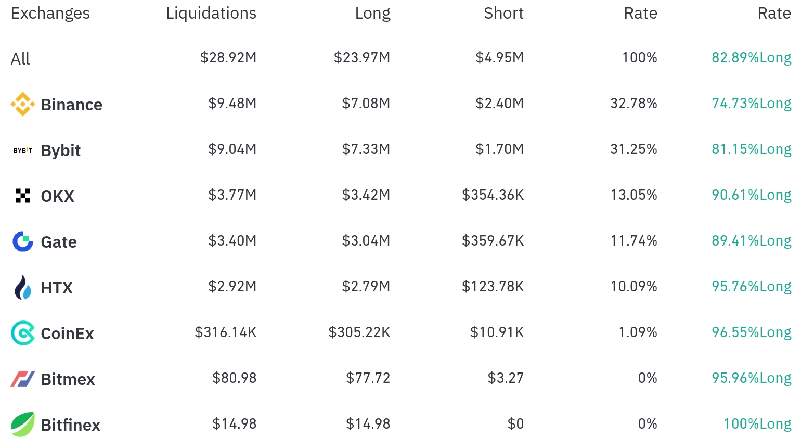Click the Exchanges column header
Screen dimensions: 802x437
(50, 14)
